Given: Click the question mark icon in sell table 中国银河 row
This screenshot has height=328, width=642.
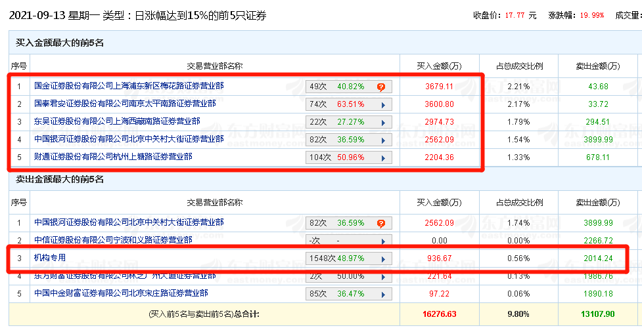Looking at the screenshot, I should (x=380, y=223).
